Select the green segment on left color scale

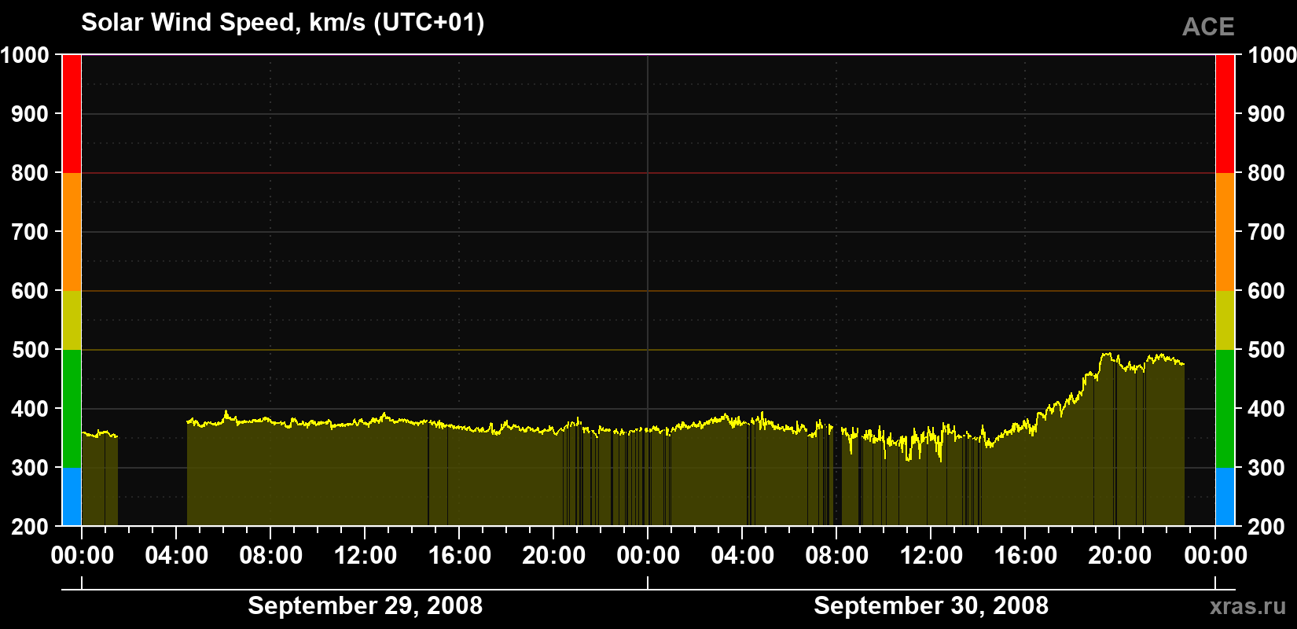(x=72, y=409)
